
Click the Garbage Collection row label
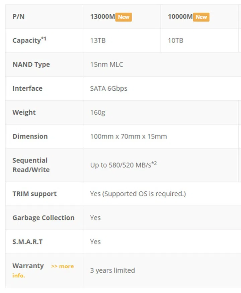[44, 218]
